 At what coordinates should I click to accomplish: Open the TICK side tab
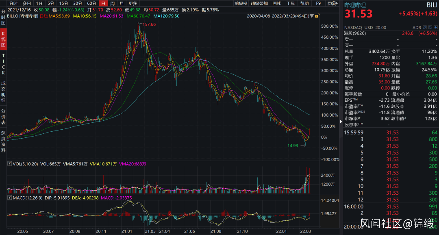(x=3, y=64)
